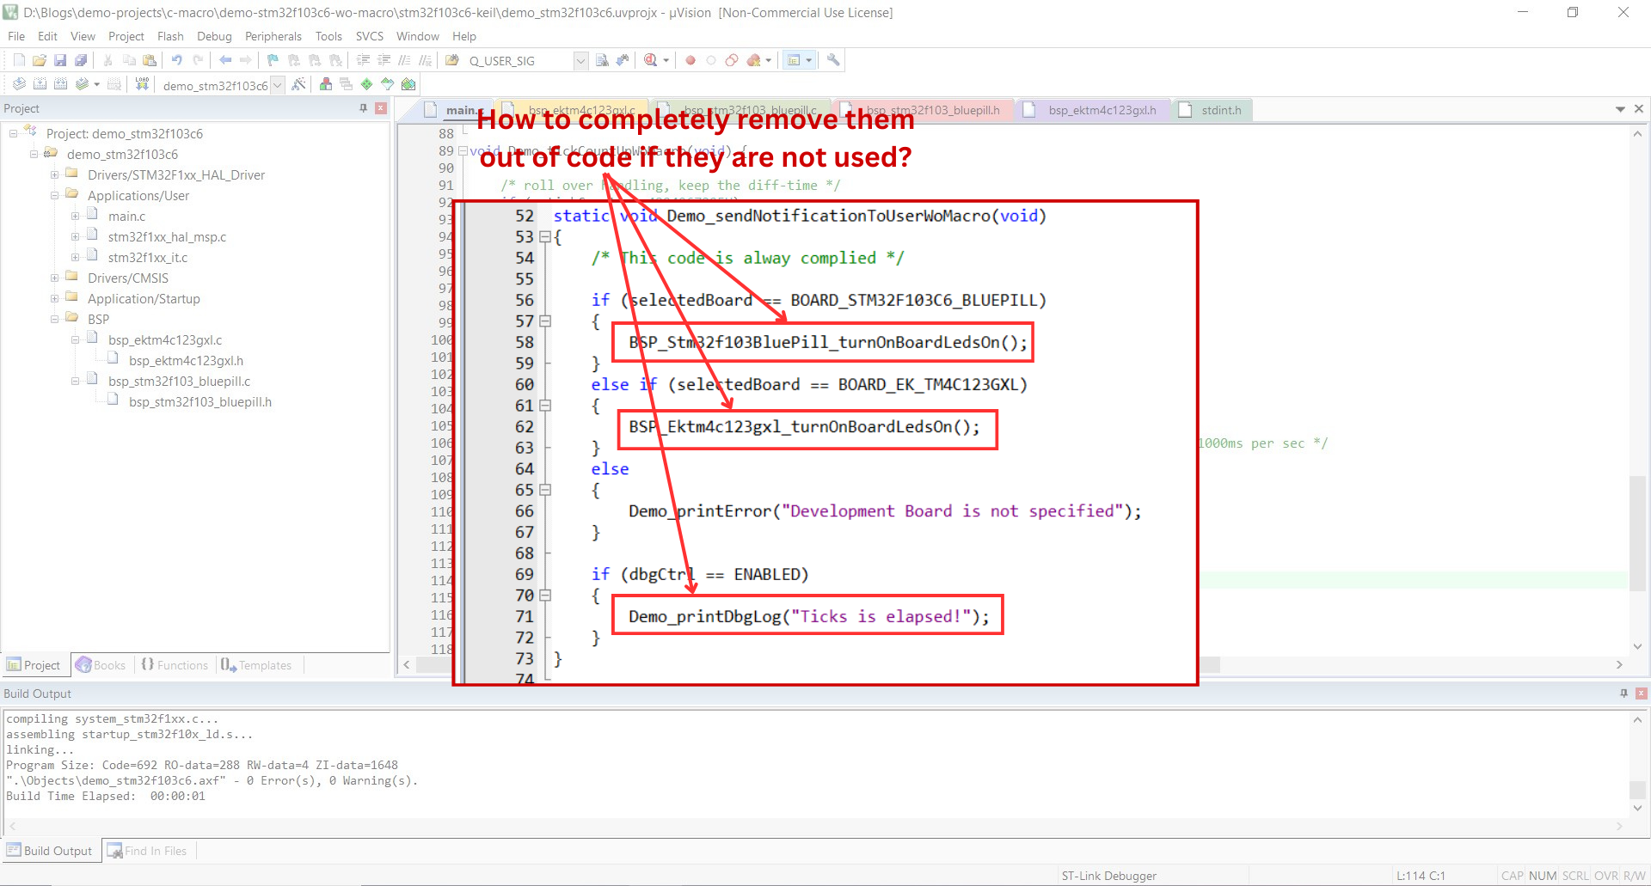The width and height of the screenshot is (1651, 886).
Task: Start the debug session magnifier icon
Action: (651, 60)
